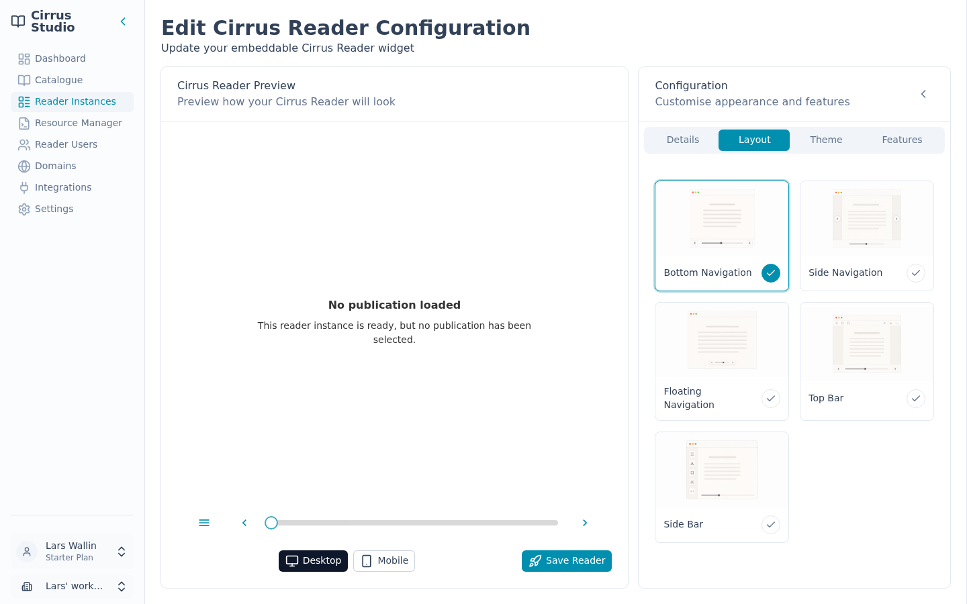Switch to the Theme tab
Image resolution: width=967 pixels, height=604 pixels.
tap(826, 140)
